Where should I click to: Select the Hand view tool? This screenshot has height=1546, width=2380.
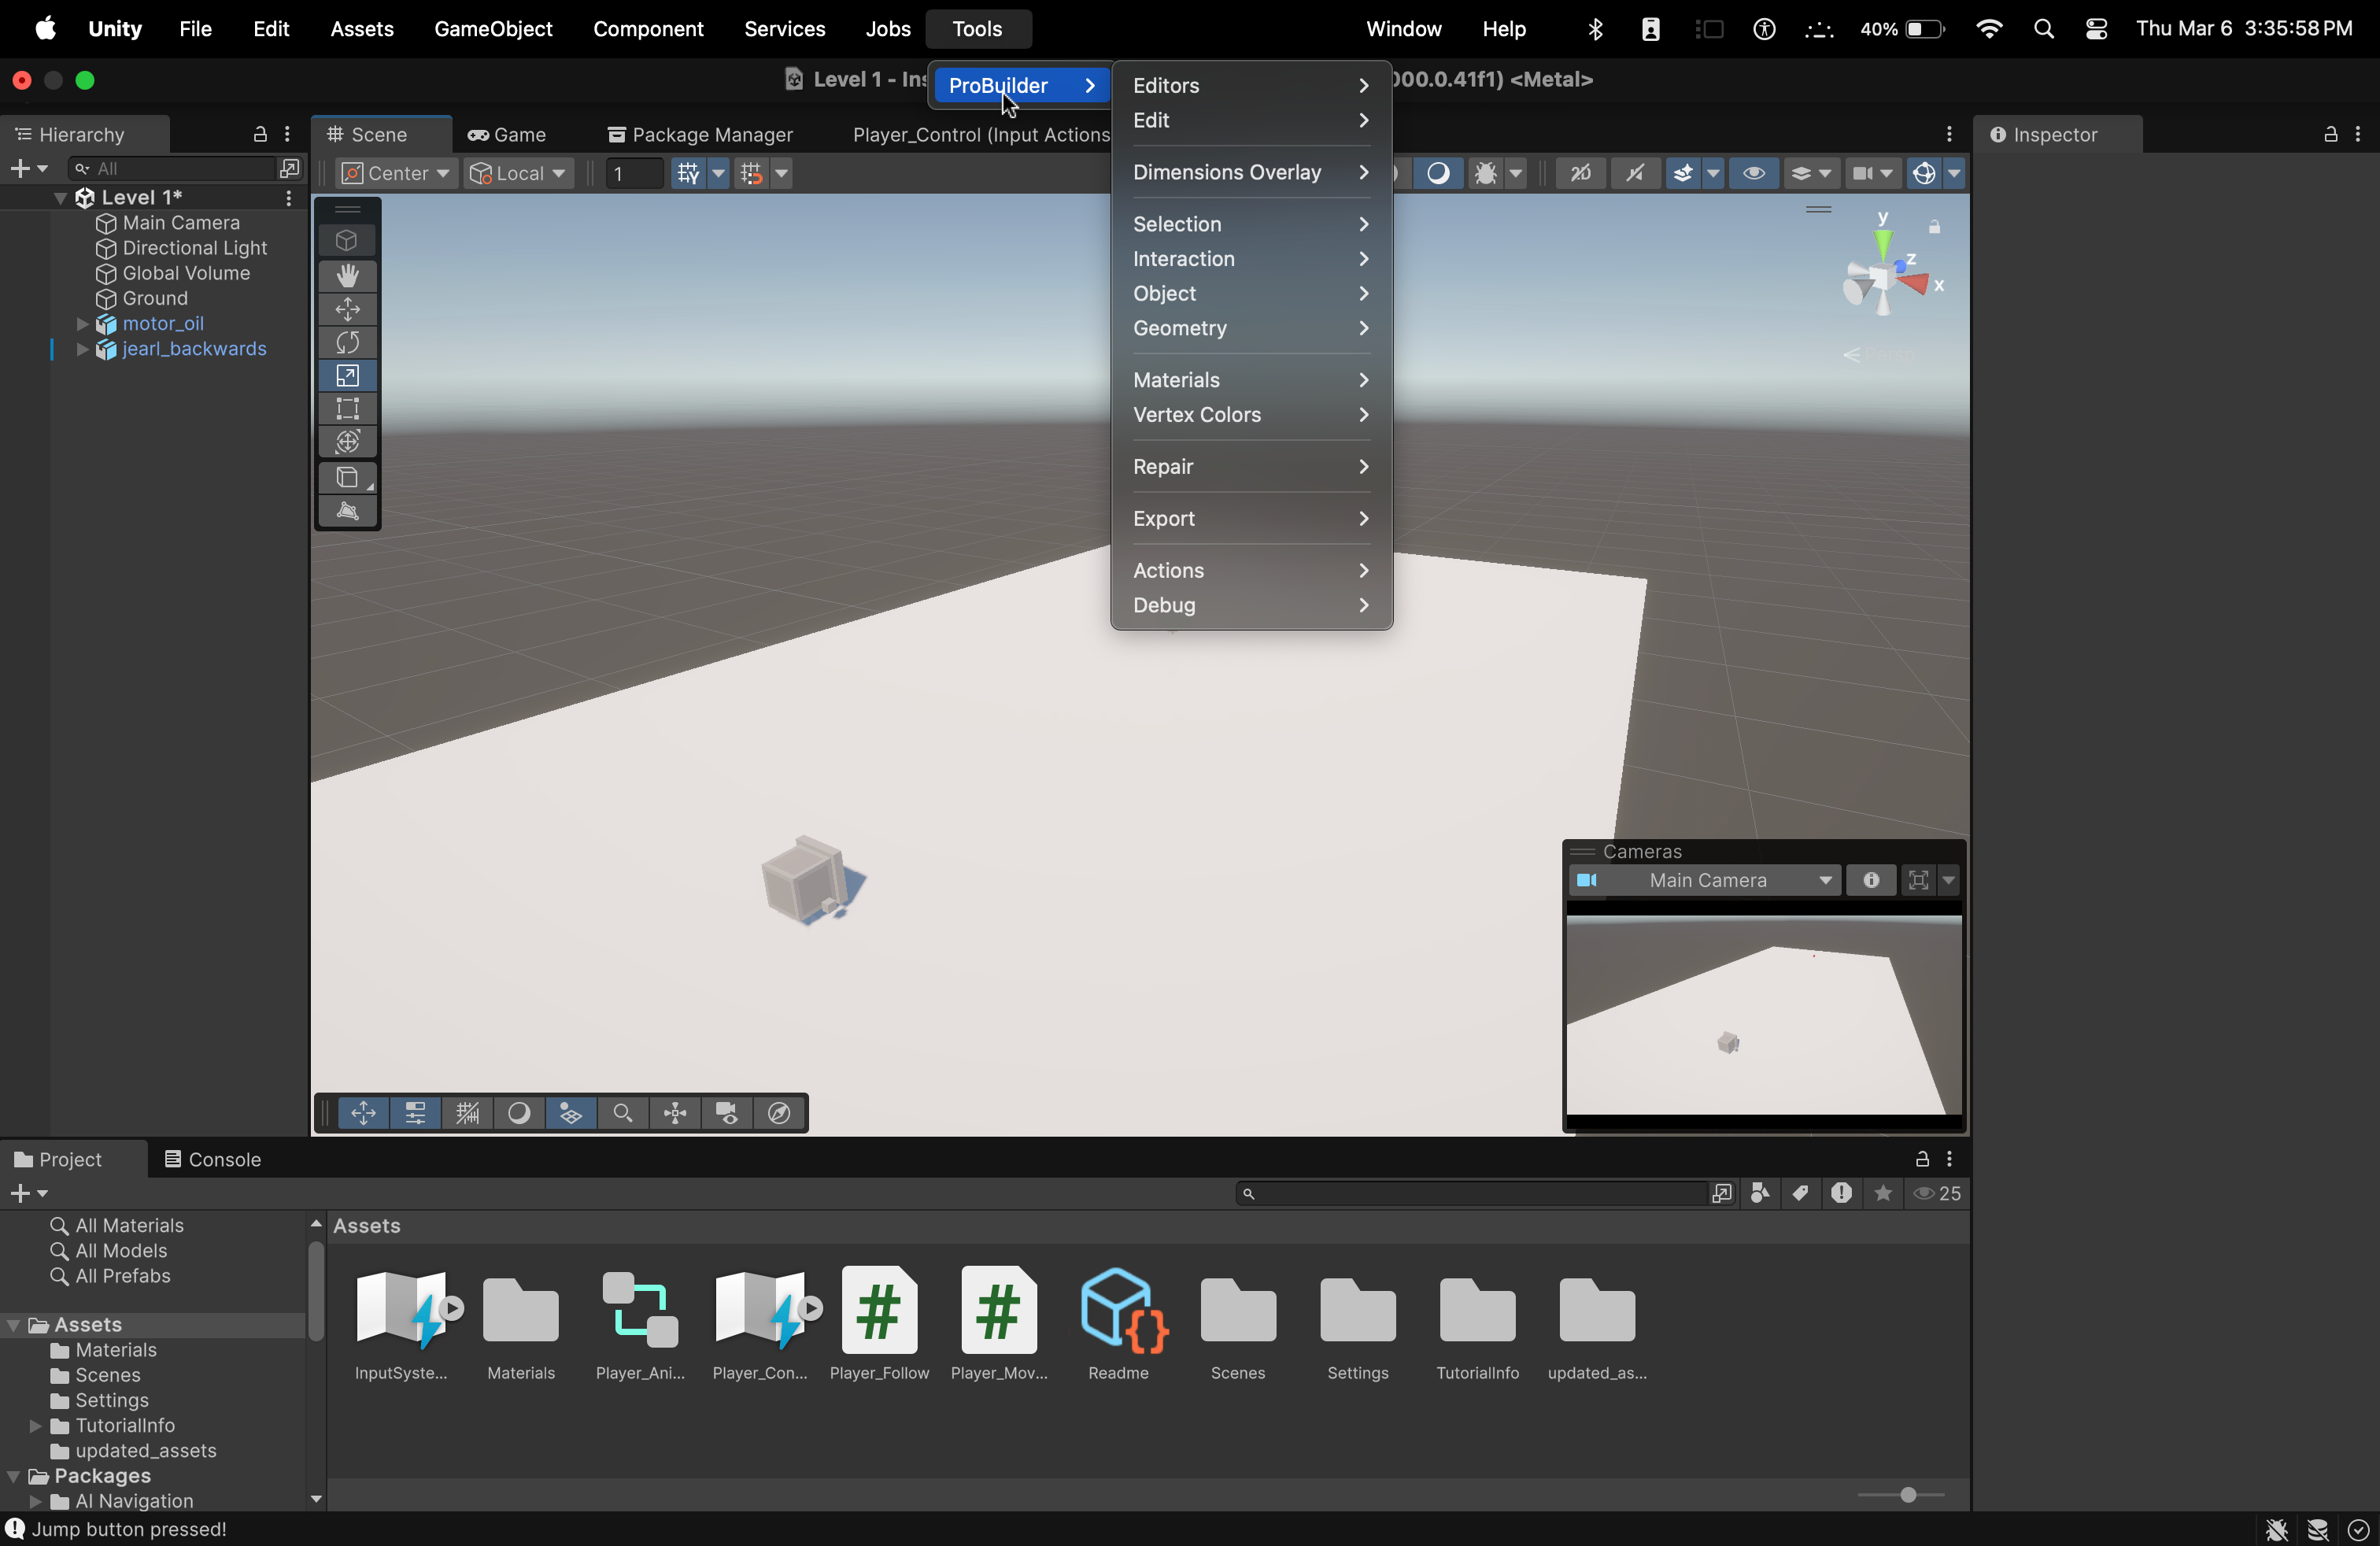point(347,276)
